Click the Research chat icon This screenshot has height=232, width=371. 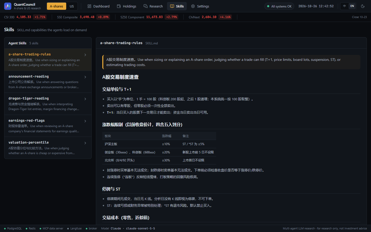coord(146,6)
